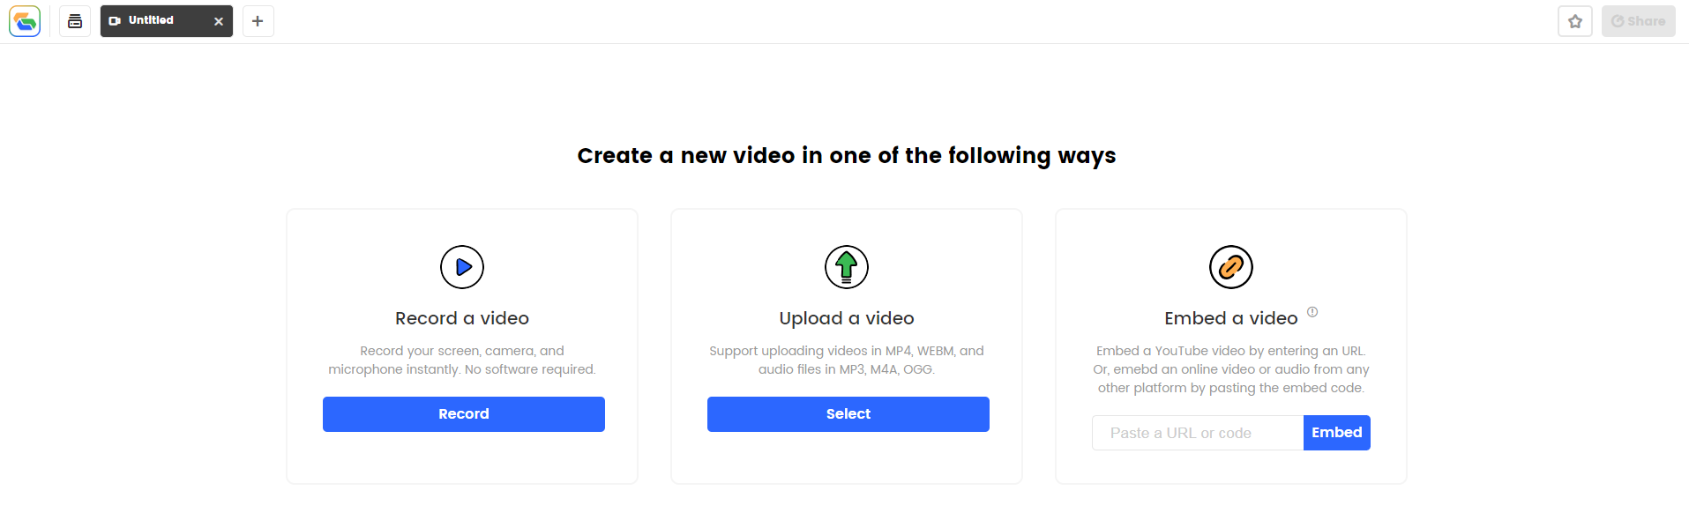The width and height of the screenshot is (1689, 528).
Task: Open the library stack icon beside the logo
Action: pos(75,21)
